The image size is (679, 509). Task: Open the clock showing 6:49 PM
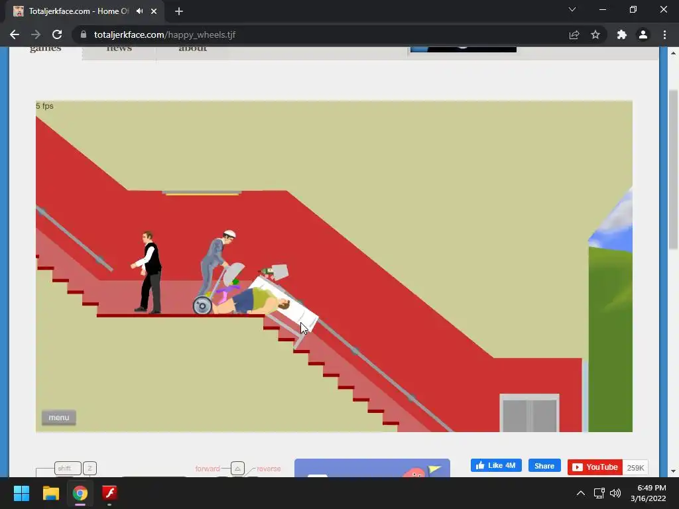tap(648, 493)
